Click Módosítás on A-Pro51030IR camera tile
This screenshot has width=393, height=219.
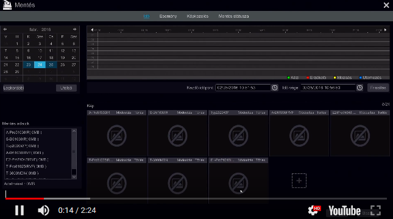[x=124, y=113]
